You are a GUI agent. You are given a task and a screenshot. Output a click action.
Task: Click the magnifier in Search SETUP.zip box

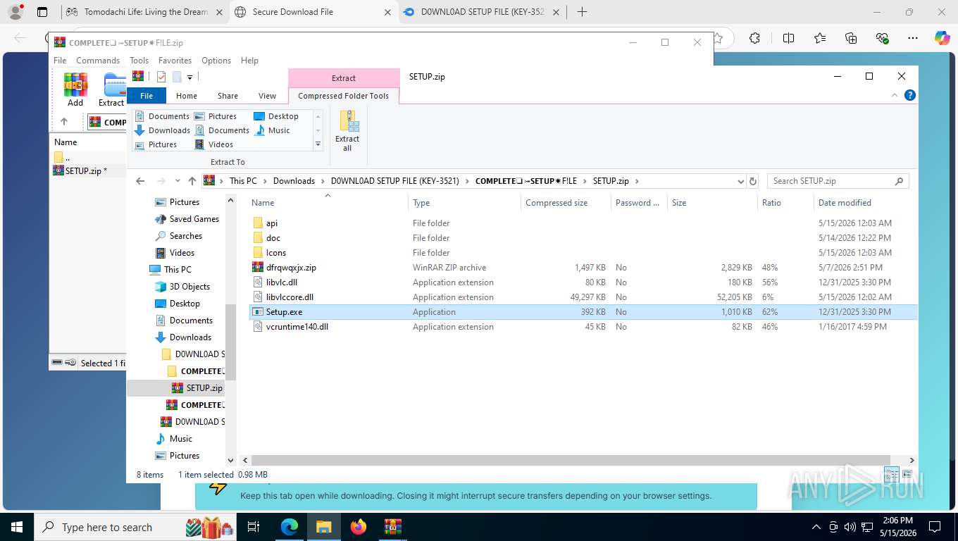click(899, 181)
